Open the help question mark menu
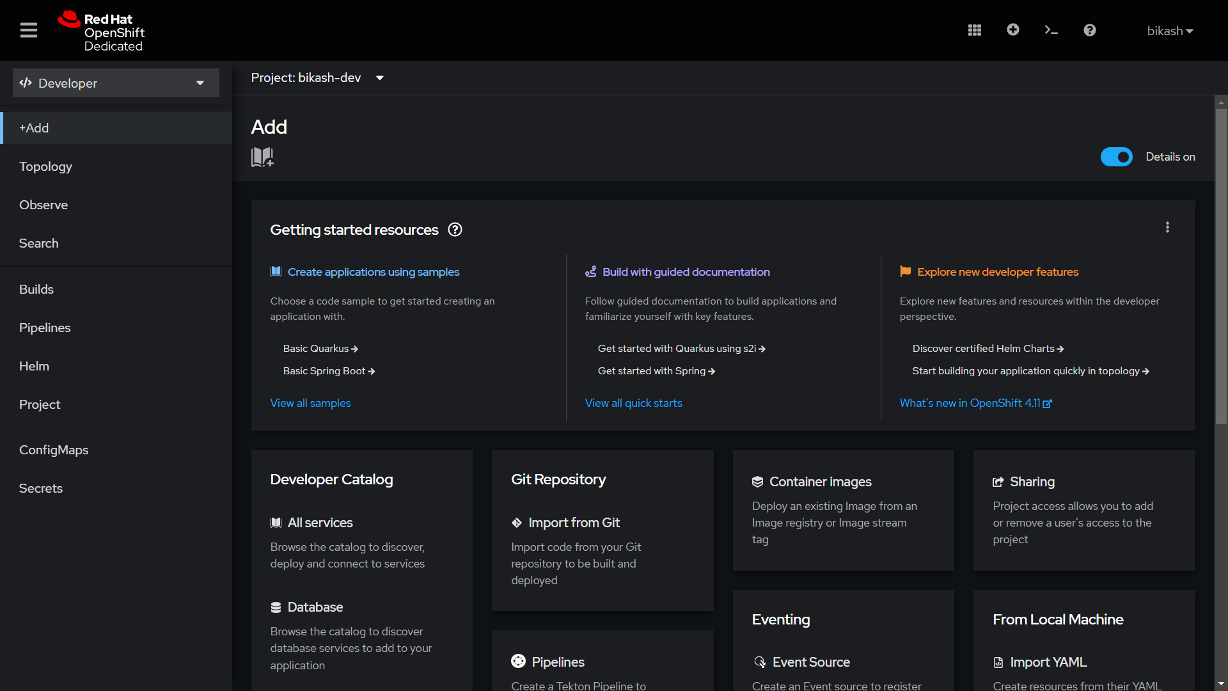 pyautogui.click(x=1090, y=30)
